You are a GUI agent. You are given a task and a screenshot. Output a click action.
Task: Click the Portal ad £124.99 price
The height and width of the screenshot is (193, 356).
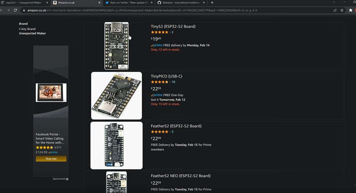tap(41, 152)
